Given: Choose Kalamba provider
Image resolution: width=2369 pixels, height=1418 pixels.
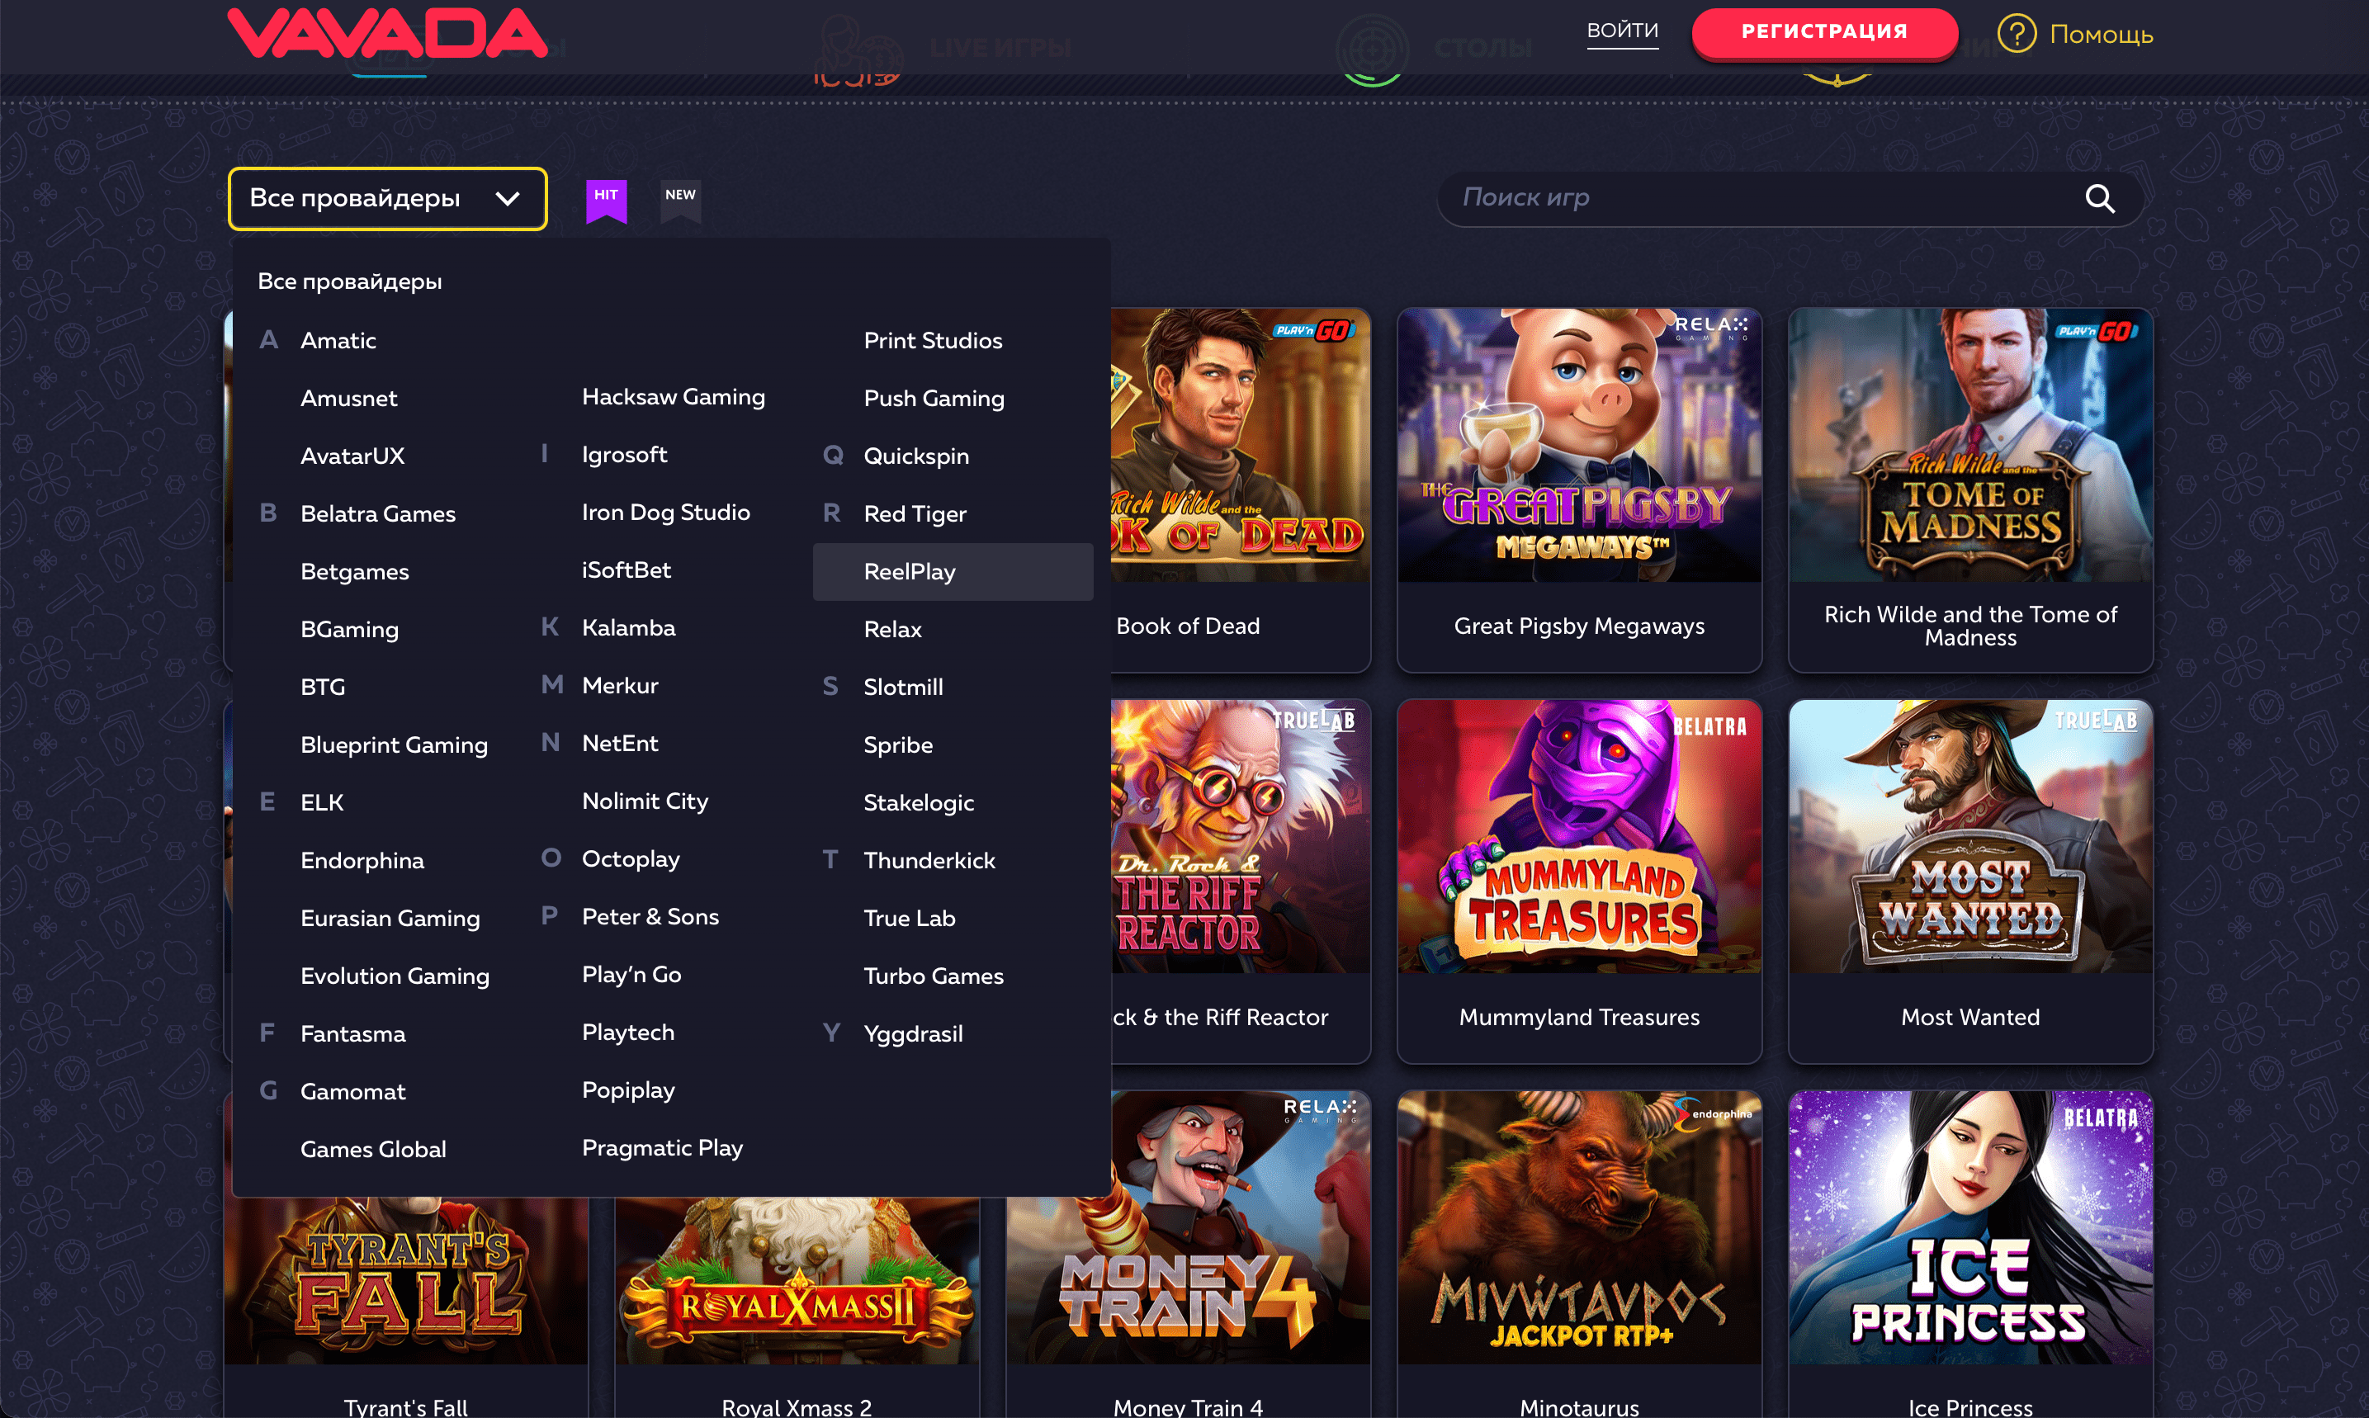Looking at the screenshot, I should [x=629, y=628].
